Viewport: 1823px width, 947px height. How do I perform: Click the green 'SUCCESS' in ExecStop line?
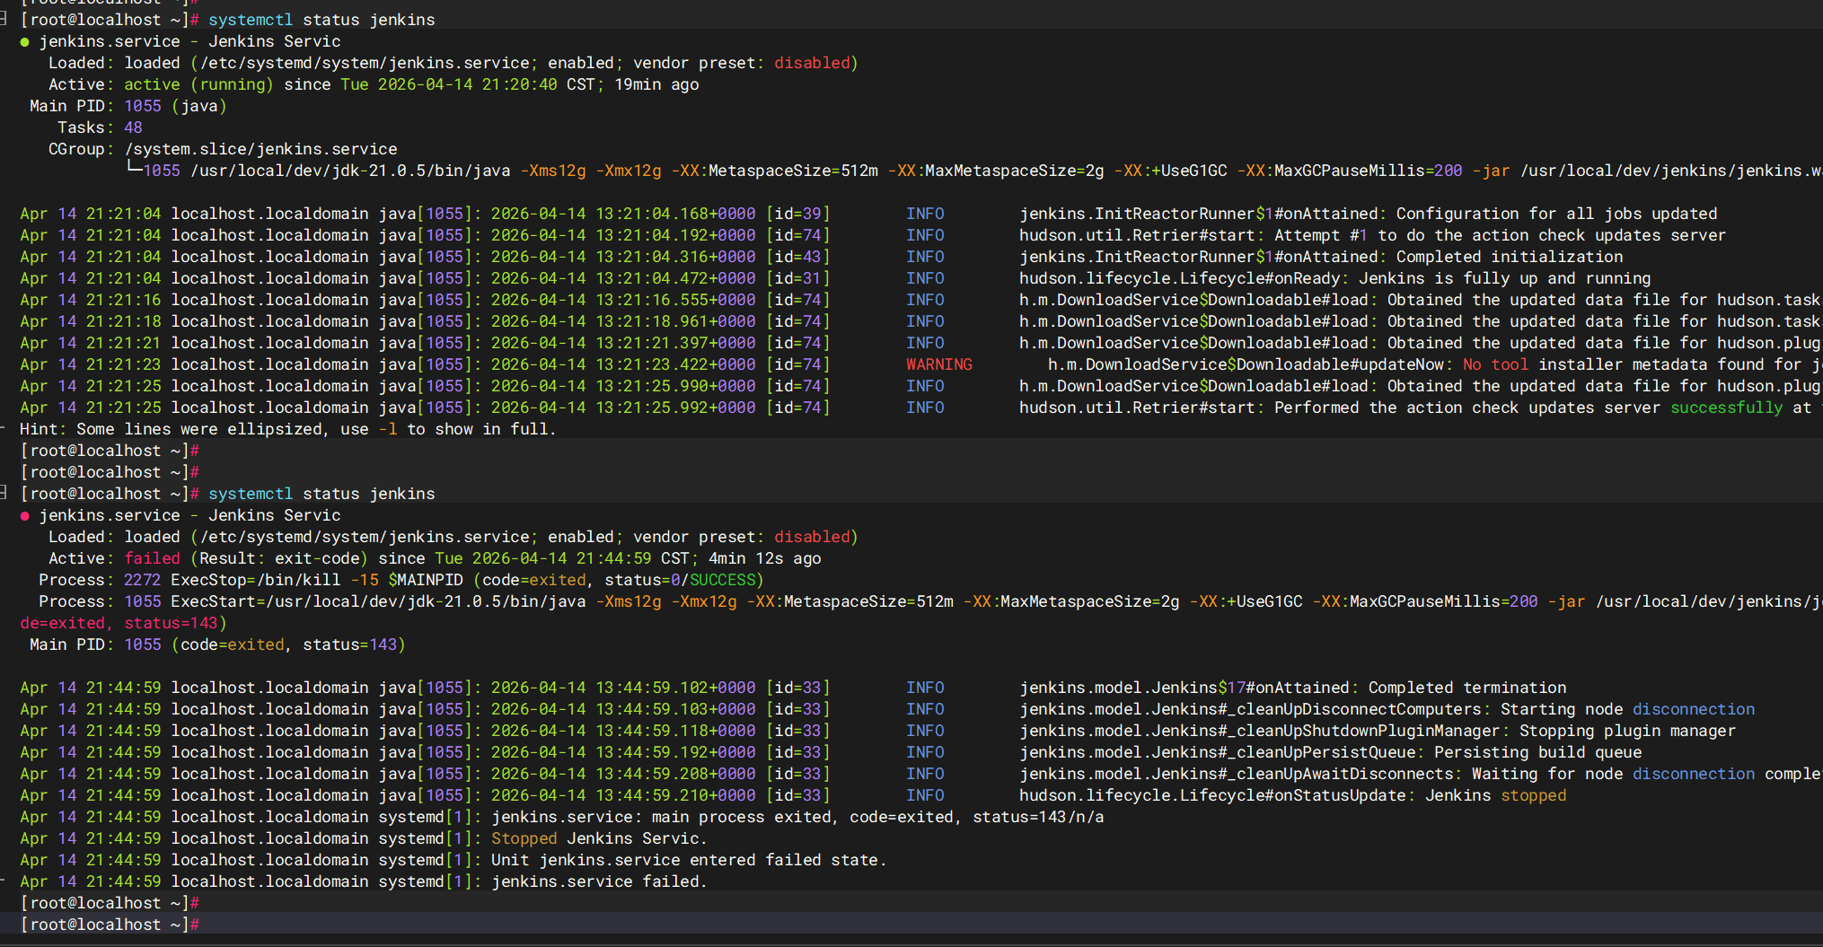(x=723, y=580)
